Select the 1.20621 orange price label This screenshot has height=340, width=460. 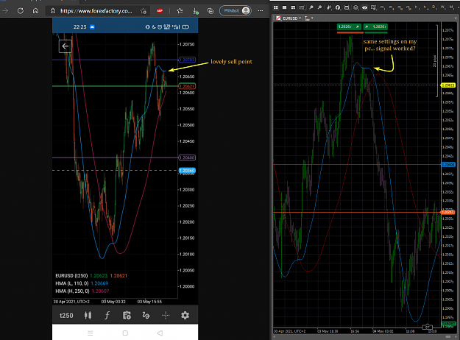(187, 86)
